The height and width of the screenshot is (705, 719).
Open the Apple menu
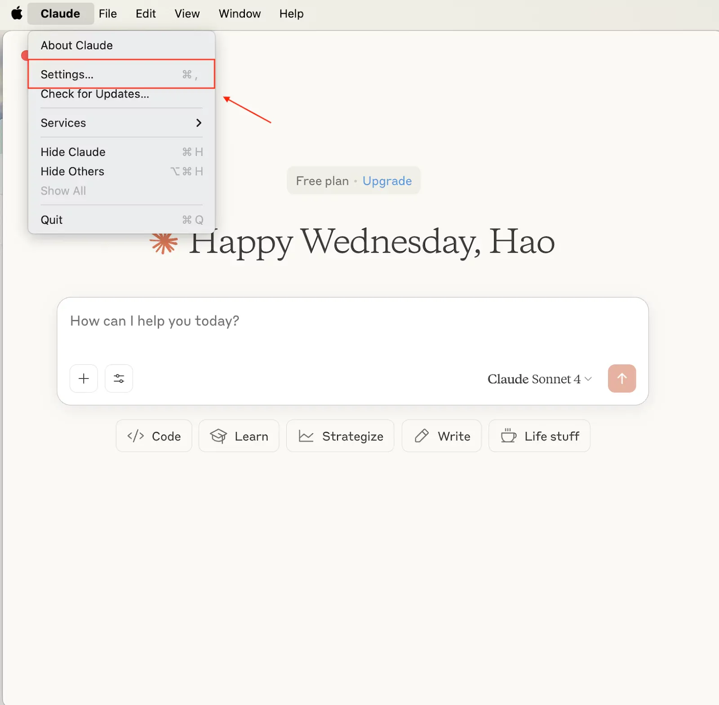tap(17, 13)
